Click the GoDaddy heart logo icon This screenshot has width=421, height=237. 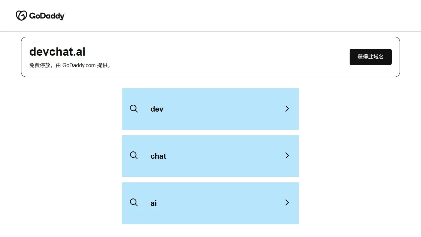(x=21, y=15)
